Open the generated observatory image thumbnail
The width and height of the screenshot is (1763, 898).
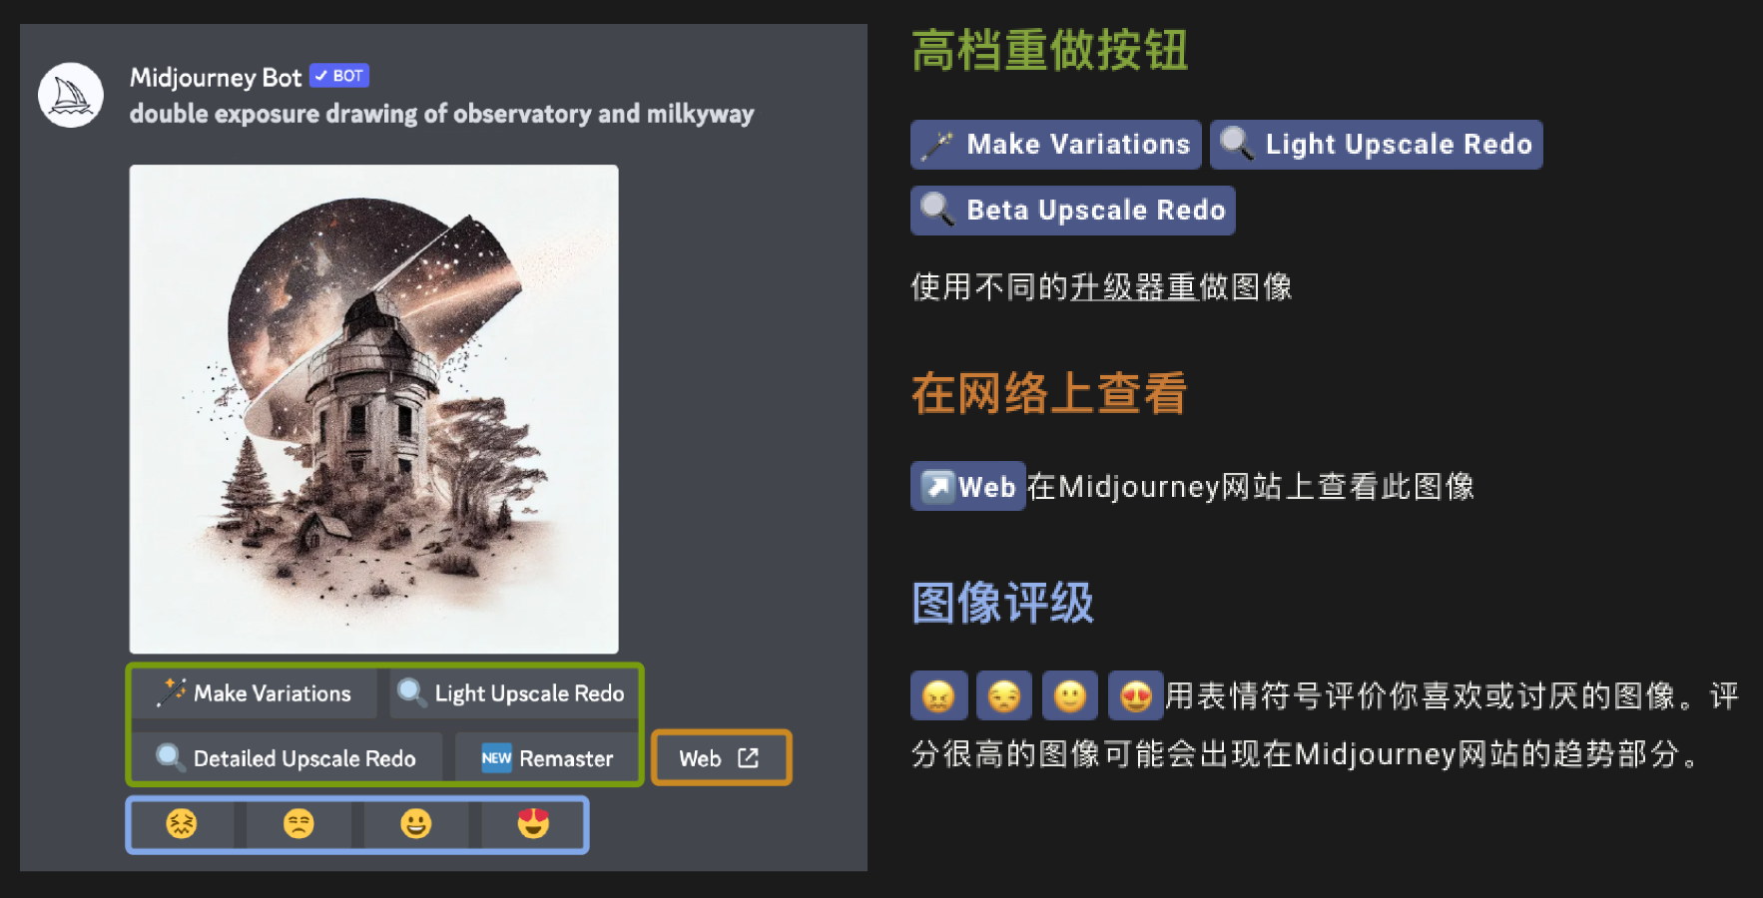pyautogui.click(x=373, y=409)
